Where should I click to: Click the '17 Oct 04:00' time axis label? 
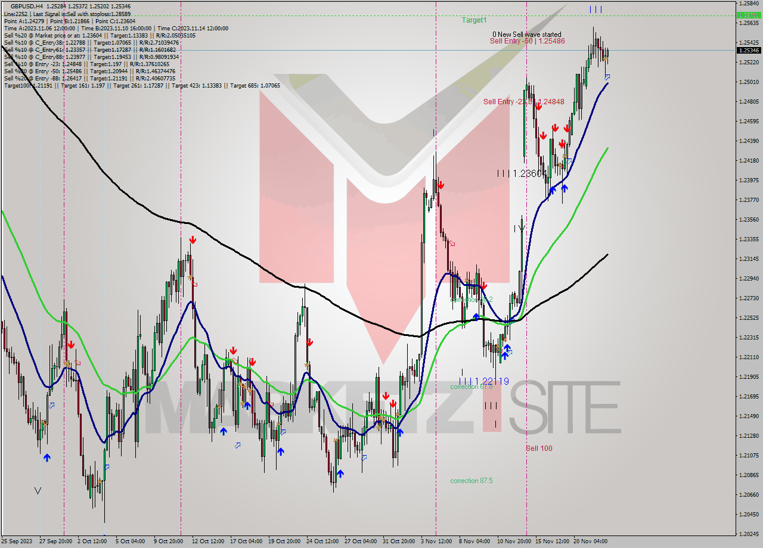(246, 541)
